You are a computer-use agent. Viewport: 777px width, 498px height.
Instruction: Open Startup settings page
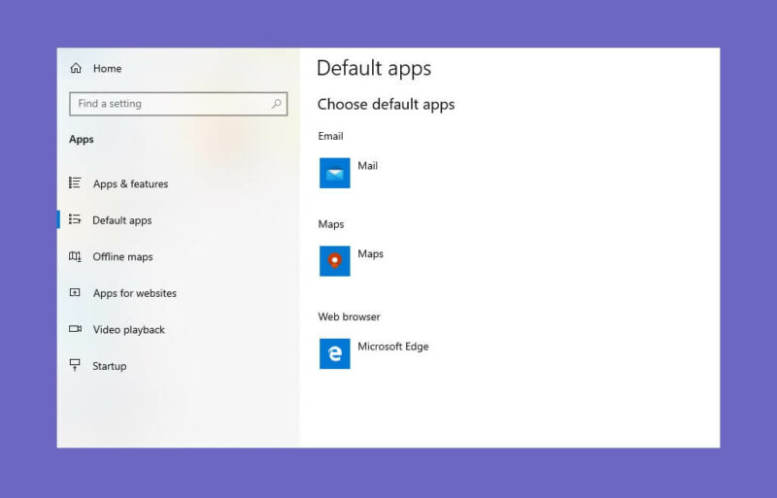(109, 366)
